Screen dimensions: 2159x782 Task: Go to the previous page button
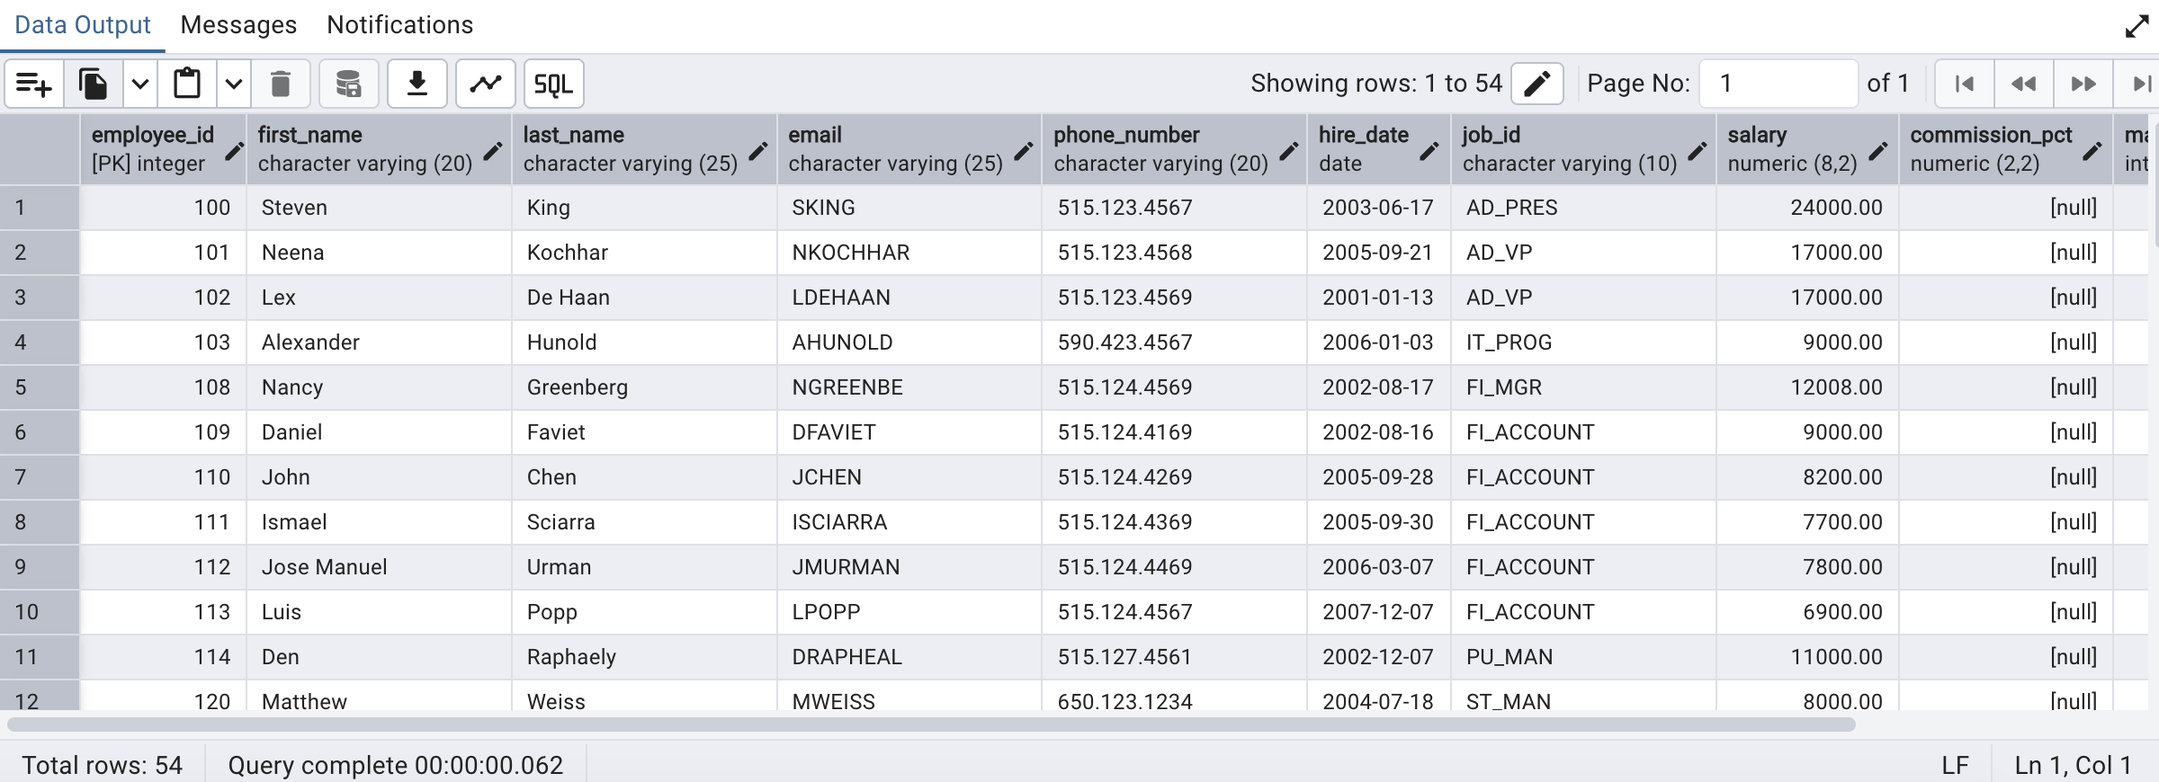coord(2024,84)
